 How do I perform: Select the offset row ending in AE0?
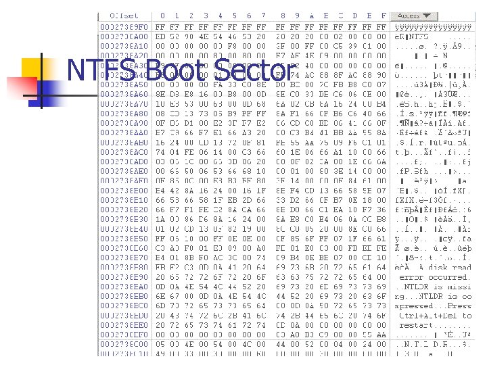point(124,171)
